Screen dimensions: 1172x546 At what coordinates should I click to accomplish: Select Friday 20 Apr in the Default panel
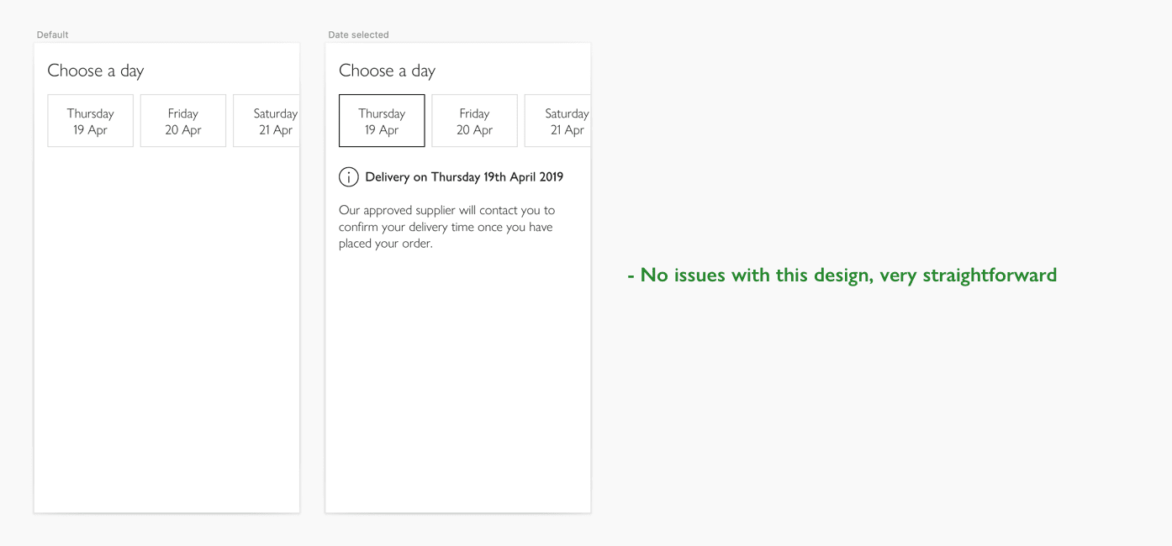[x=182, y=120]
